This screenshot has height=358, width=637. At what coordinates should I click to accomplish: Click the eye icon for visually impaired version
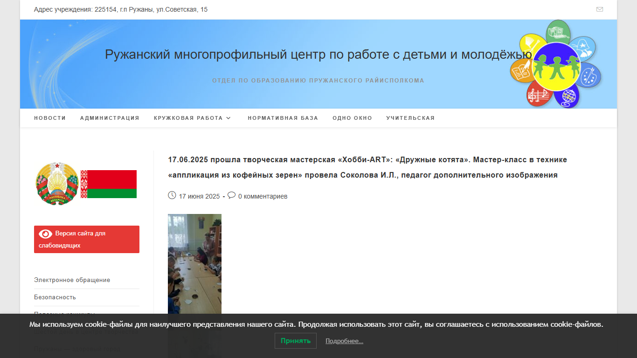45,234
